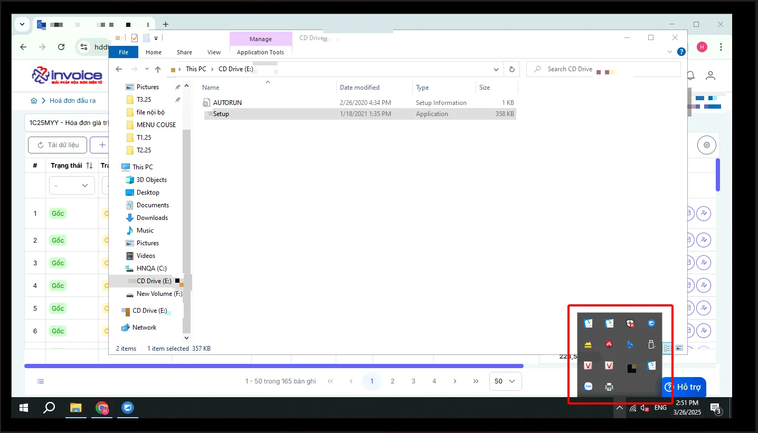Open table settings gear on invoice page
The width and height of the screenshot is (758, 433).
pos(707,145)
